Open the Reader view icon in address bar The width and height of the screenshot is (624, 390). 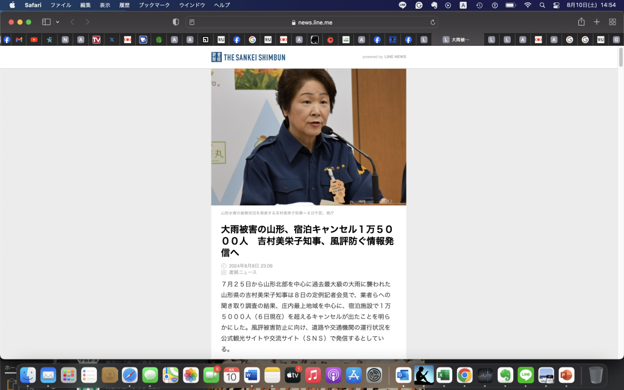pos(192,22)
